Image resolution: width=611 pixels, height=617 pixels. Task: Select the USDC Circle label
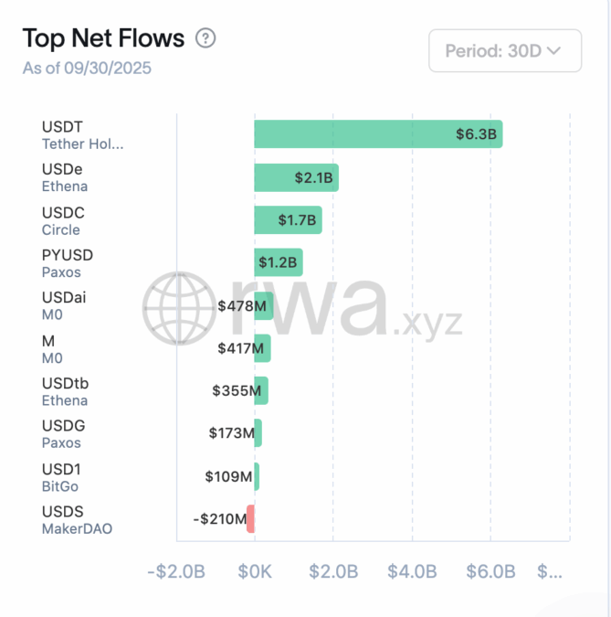[x=63, y=220]
